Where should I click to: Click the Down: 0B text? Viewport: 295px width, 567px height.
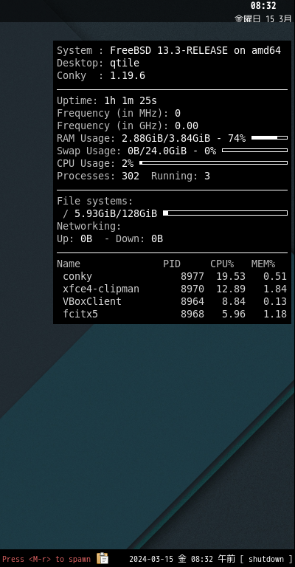pyautogui.click(x=139, y=239)
